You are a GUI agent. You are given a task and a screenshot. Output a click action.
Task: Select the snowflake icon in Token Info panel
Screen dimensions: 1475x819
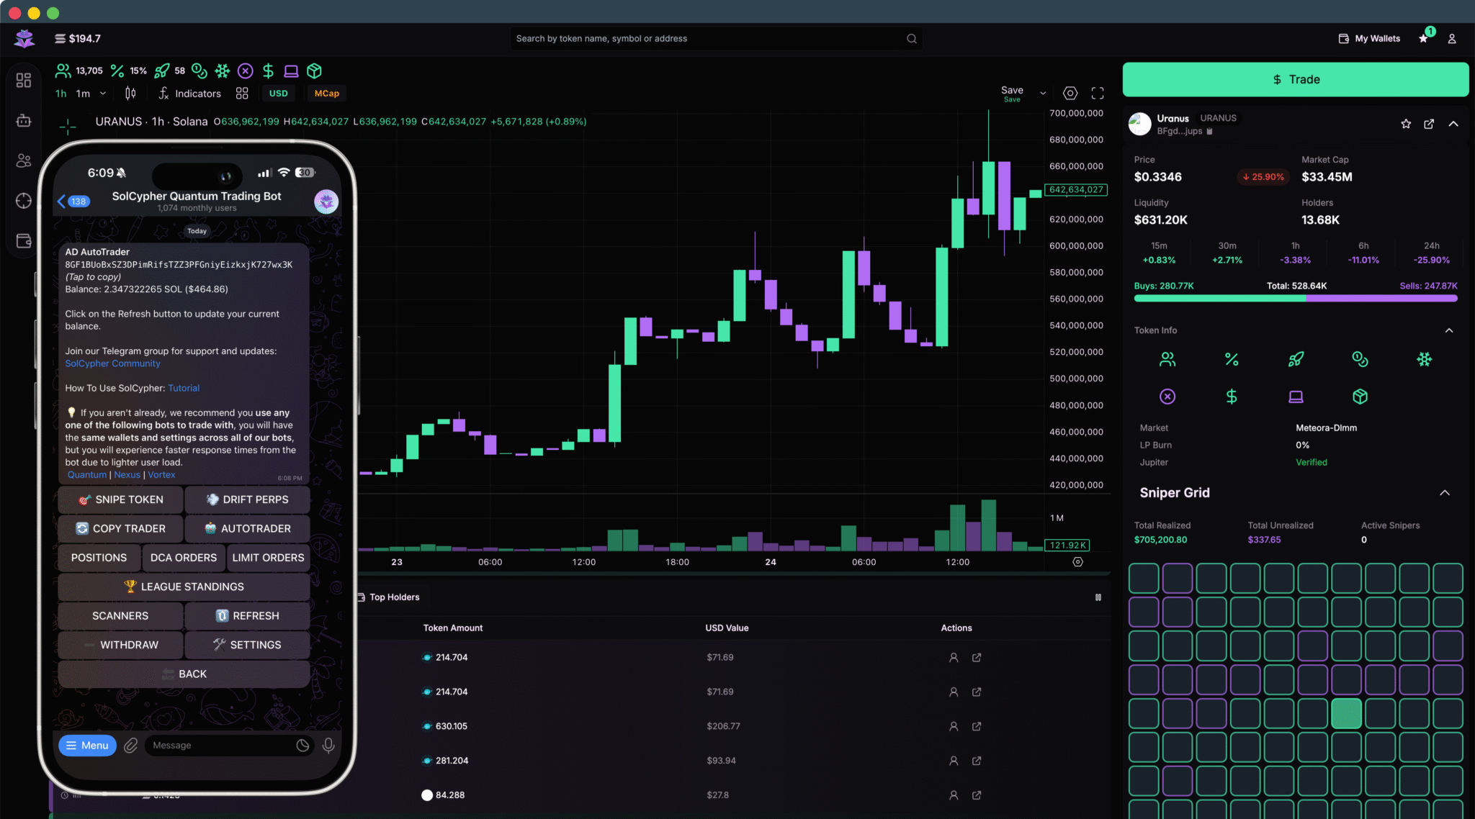(1425, 359)
